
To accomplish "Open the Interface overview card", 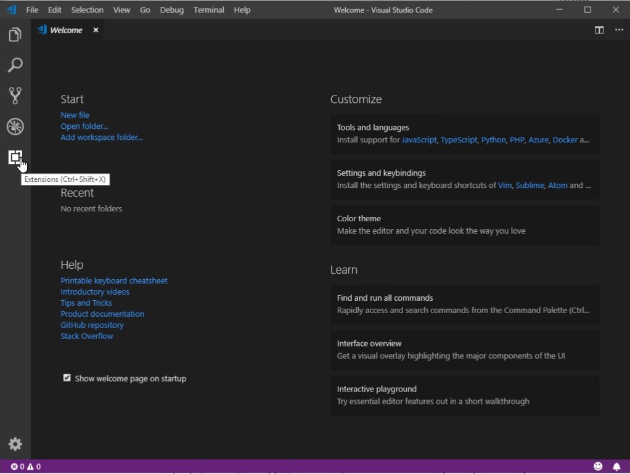I will 465,350.
